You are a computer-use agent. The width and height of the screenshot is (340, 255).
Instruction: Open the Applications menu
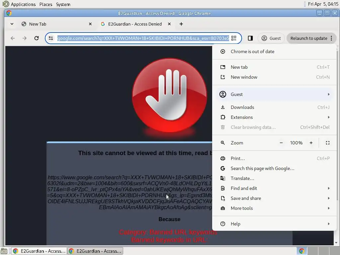coord(23,4)
